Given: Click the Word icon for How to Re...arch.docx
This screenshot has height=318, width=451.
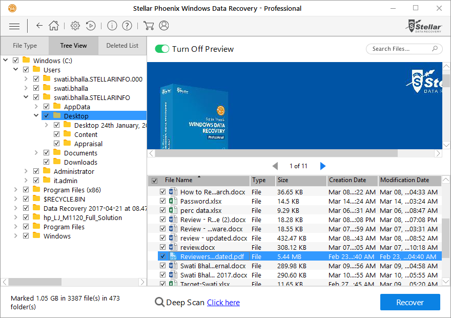Looking at the screenshot, I should pyautogui.click(x=173, y=192).
